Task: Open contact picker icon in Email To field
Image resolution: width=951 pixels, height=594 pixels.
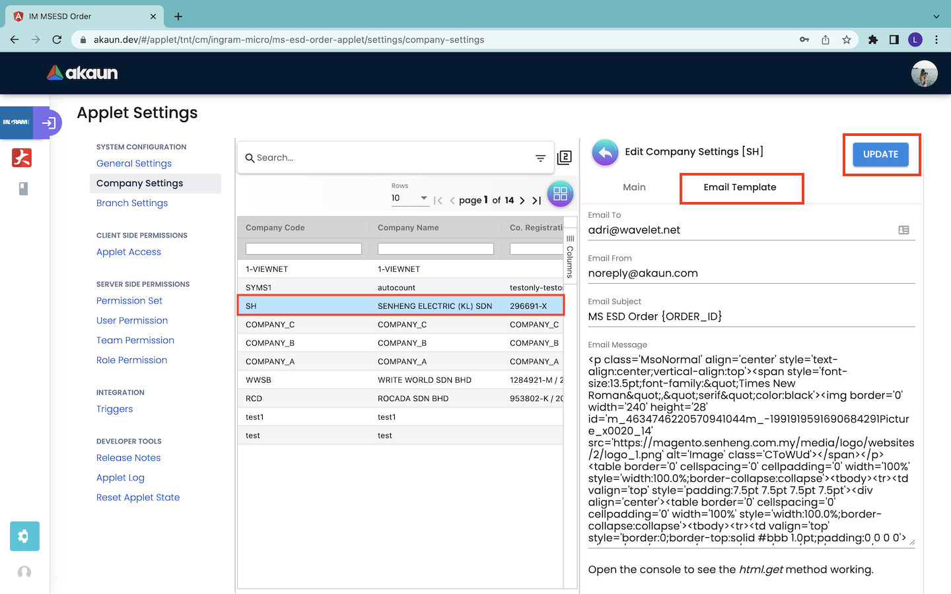Action: [x=903, y=230]
